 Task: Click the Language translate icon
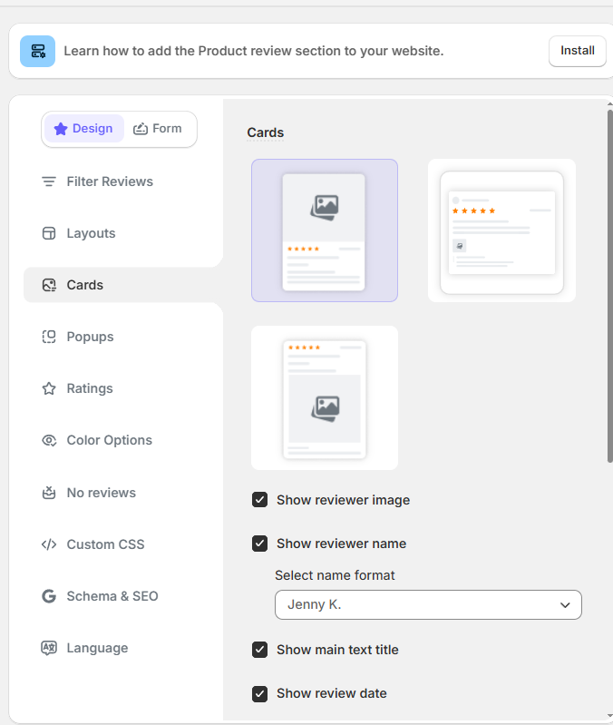[49, 648]
